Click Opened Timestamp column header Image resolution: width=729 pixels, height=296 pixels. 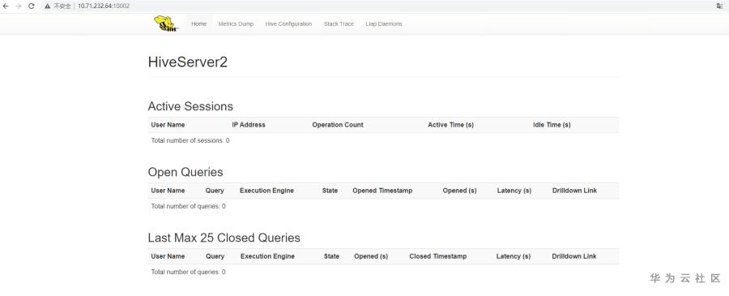tap(382, 191)
